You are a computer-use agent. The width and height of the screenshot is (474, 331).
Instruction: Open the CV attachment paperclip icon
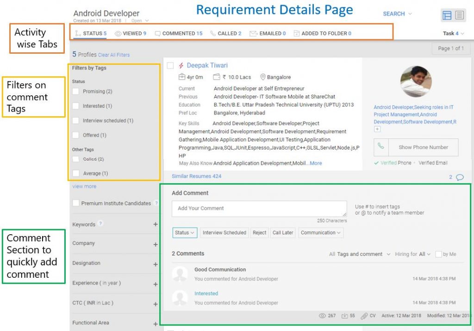click(365, 315)
